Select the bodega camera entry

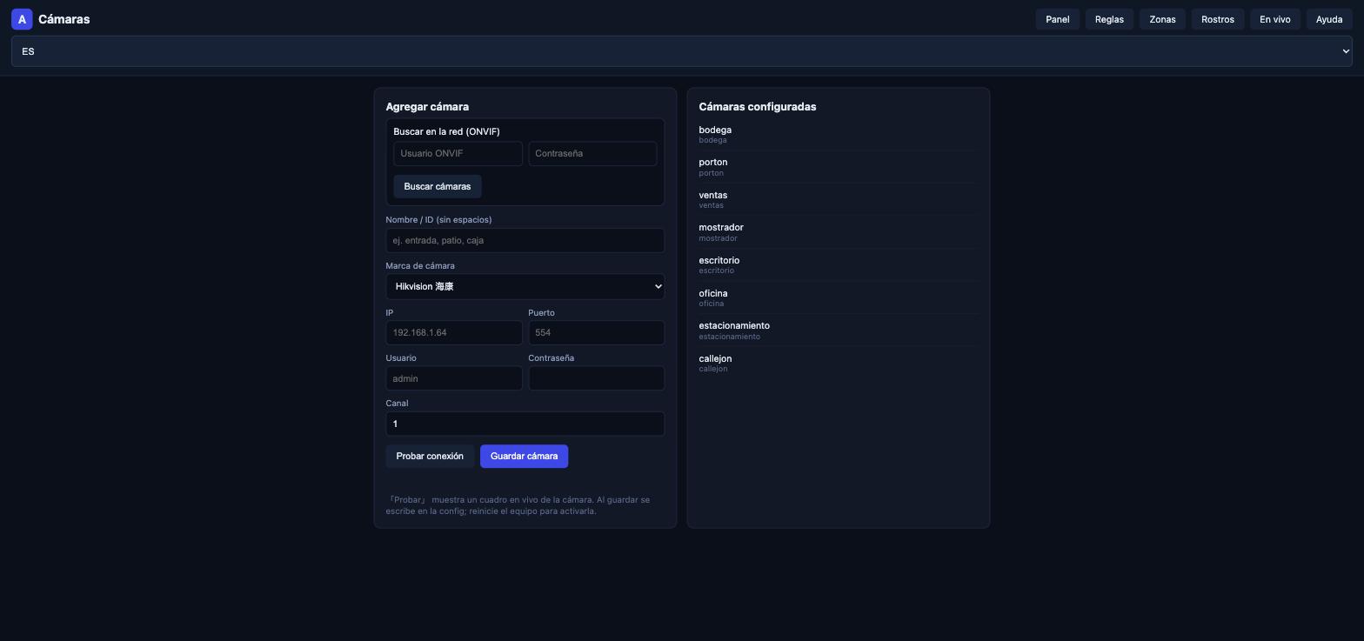[839, 134]
